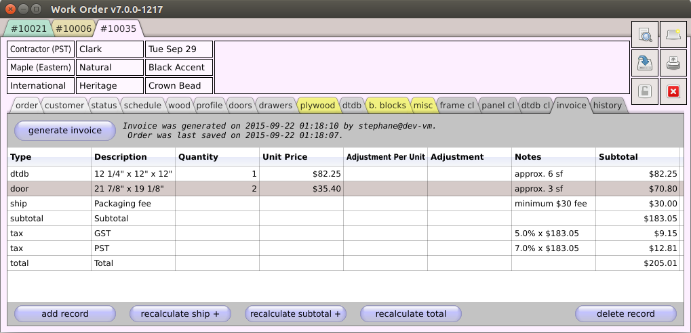The image size is (691, 333).
Task: Click the printer icon
Action: pos(673,63)
